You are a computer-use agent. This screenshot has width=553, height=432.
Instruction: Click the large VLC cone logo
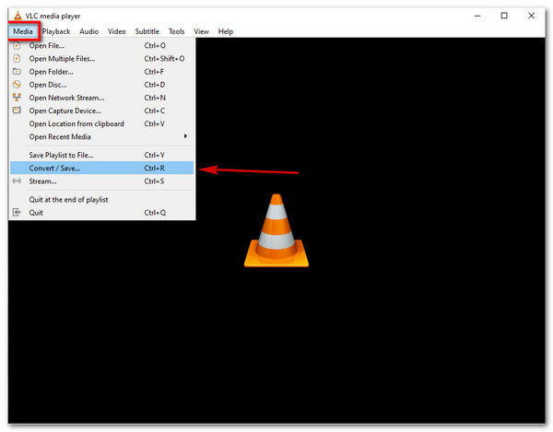276,230
